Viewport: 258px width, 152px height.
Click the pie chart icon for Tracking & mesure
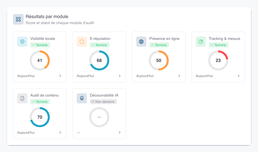coord(201,42)
